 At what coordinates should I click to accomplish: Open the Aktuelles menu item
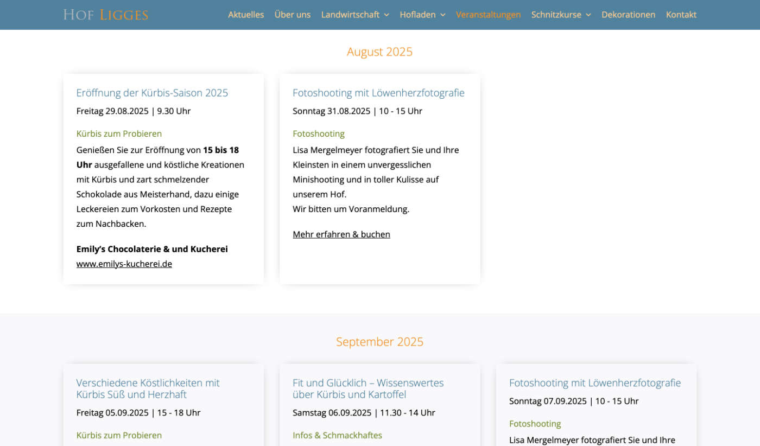pyautogui.click(x=246, y=15)
